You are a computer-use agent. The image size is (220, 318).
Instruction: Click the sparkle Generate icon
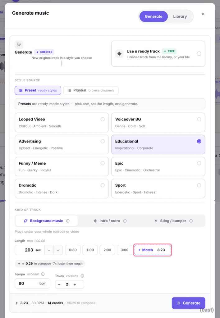pos(19,45)
